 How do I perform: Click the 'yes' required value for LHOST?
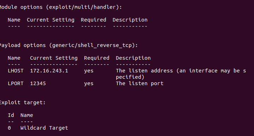(89, 71)
